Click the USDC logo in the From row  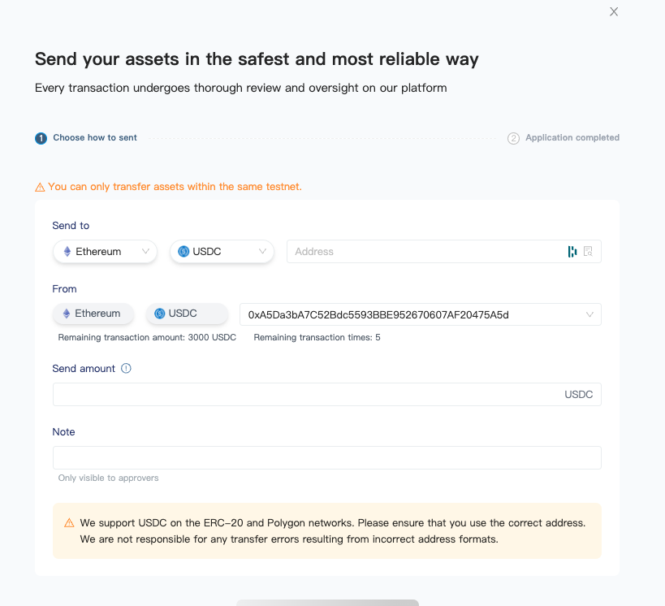[159, 314]
